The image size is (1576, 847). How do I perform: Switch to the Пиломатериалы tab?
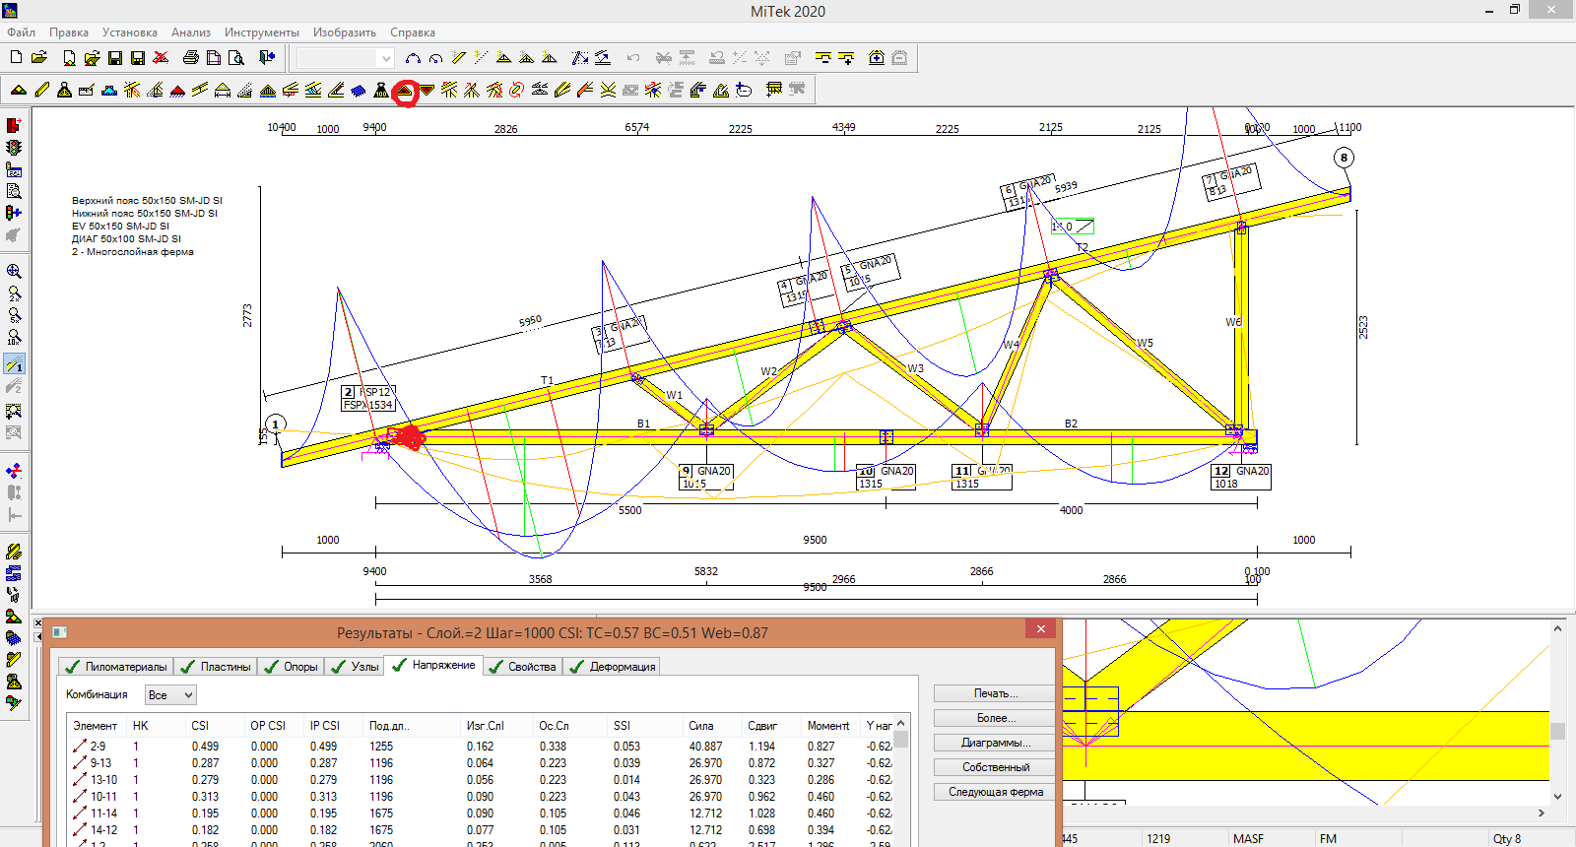[116, 667]
